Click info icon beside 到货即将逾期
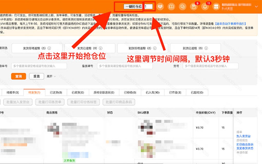The width and height of the screenshot is (262, 164). coord(155,48)
